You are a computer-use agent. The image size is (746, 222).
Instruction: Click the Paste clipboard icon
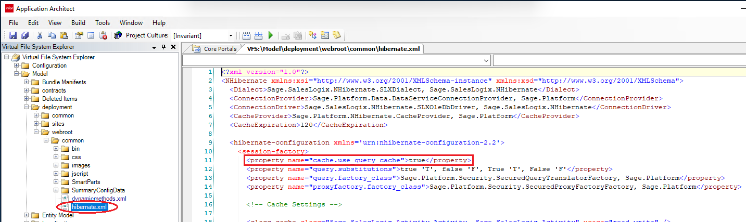coord(64,35)
